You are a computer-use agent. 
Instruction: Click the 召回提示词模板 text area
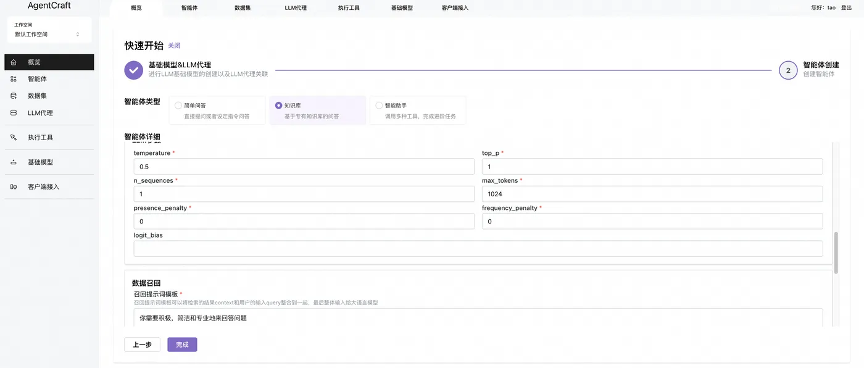click(478, 317)
